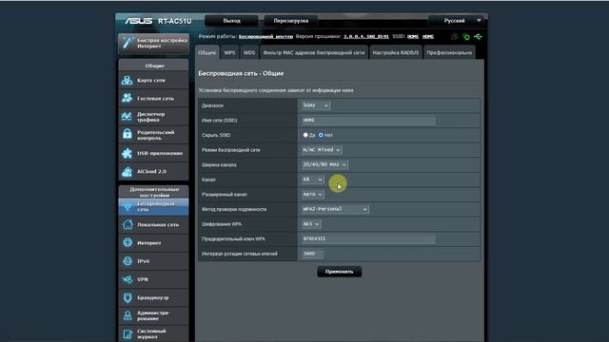609x342 pixels.
Task: Focus the Предварительный ключ WPA field
Action: 368,238
